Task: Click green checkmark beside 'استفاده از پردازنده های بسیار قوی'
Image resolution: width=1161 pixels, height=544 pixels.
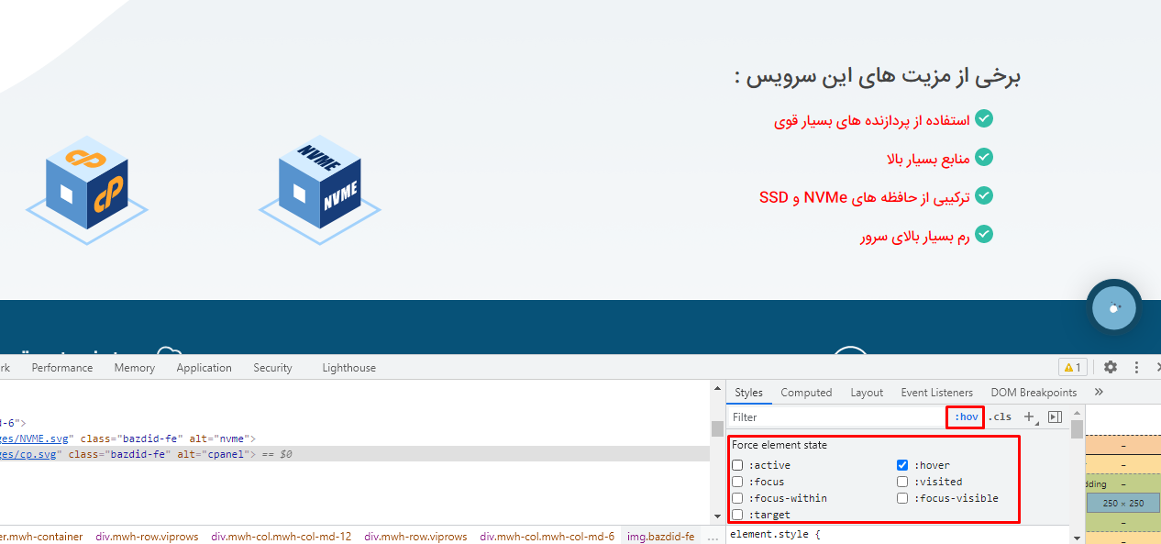Action: [x=984, y=119]
